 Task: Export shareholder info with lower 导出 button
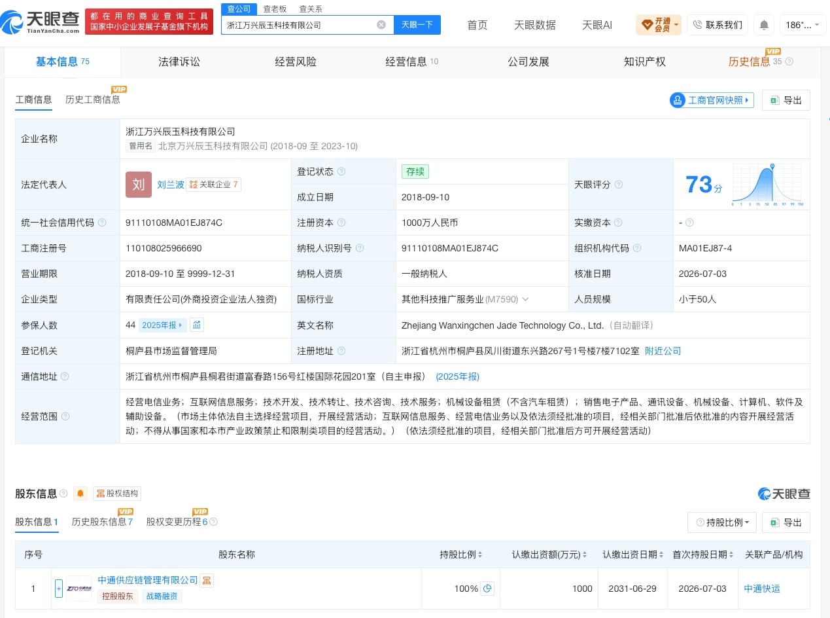(x=786, y=522)
